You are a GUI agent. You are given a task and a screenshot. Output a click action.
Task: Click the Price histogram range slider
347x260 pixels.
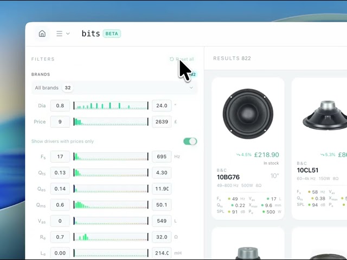111,122
